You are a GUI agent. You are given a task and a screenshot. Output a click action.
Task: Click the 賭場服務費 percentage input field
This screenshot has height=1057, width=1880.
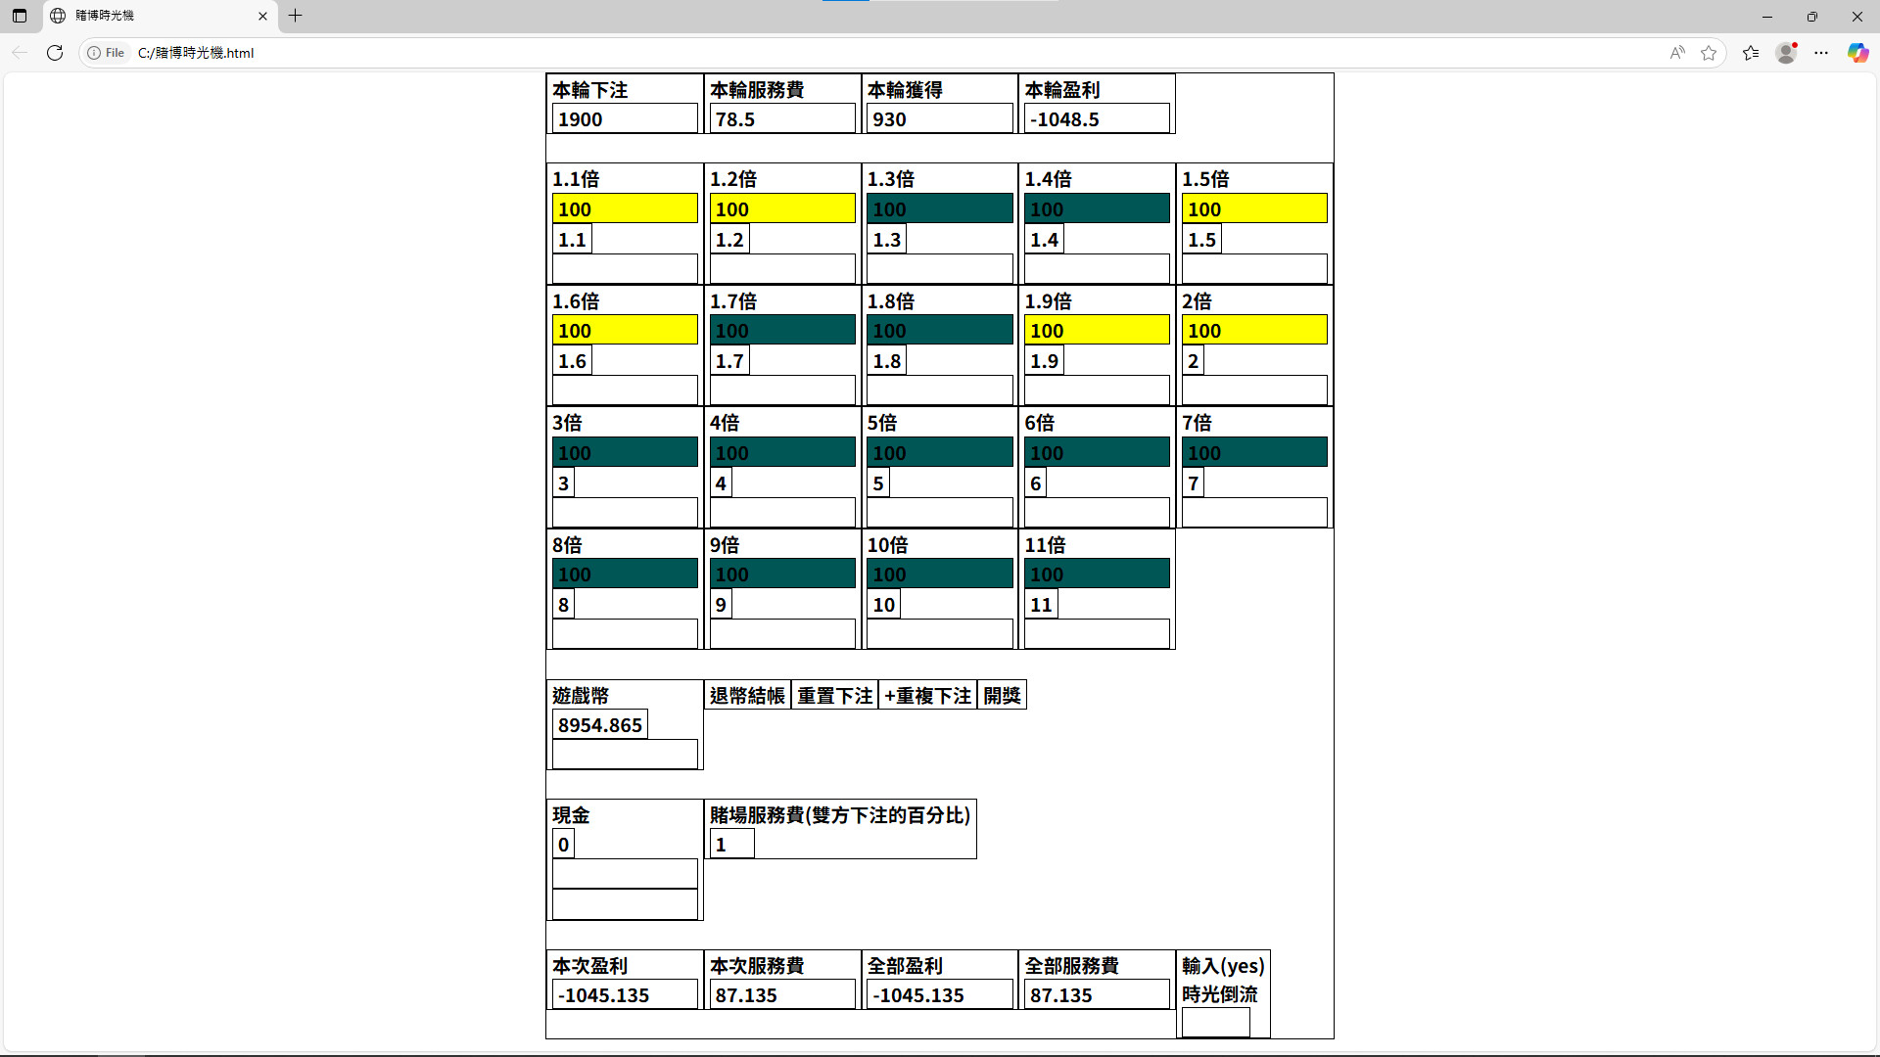pos(731,845)
